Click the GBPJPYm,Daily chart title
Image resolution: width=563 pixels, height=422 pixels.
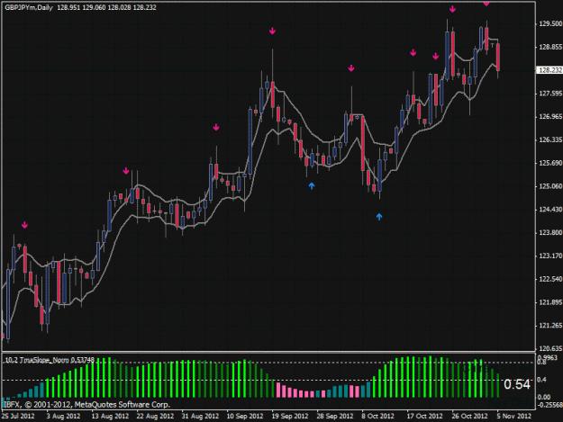click(29, 7)
